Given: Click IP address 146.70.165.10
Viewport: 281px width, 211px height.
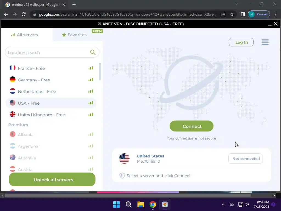Looking at the screenshot, I should pyautogui.click(x=148, y=161).
